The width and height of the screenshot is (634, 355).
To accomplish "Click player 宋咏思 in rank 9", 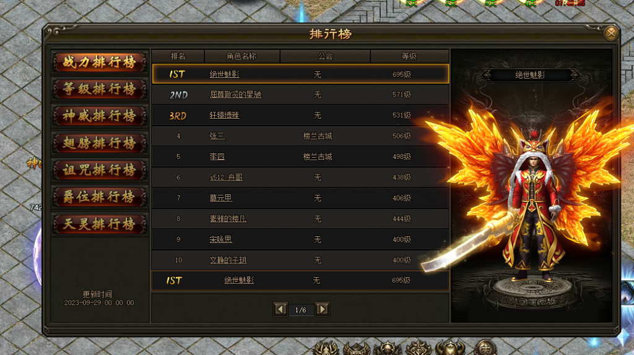I will [x=221, y=239].
